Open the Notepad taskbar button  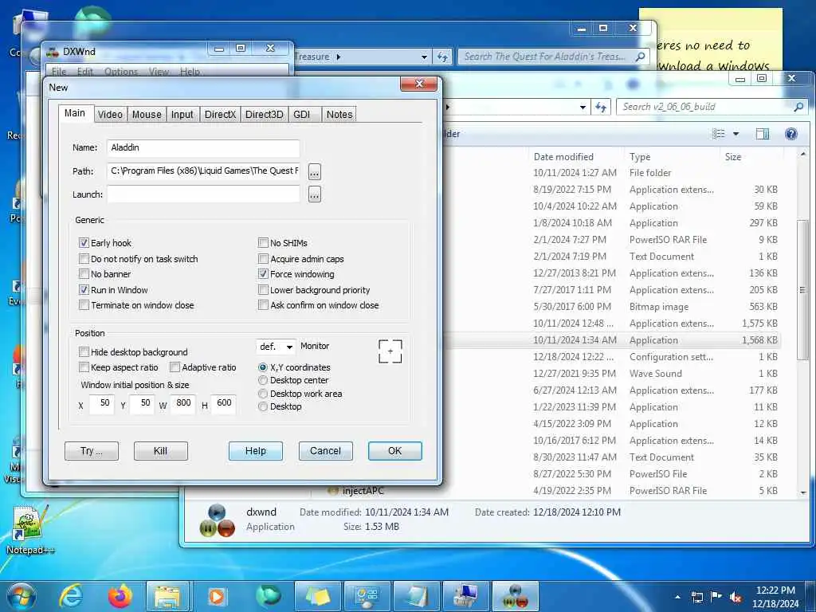click(416, 596)
